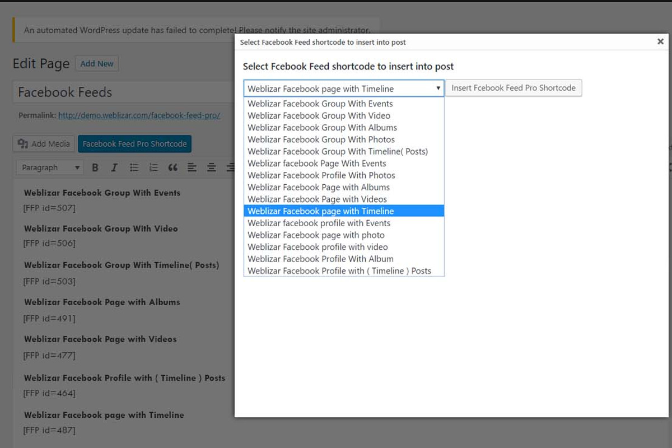
Task: Pick Weblizar facebook profile with Events option
Action: (344, 223)
